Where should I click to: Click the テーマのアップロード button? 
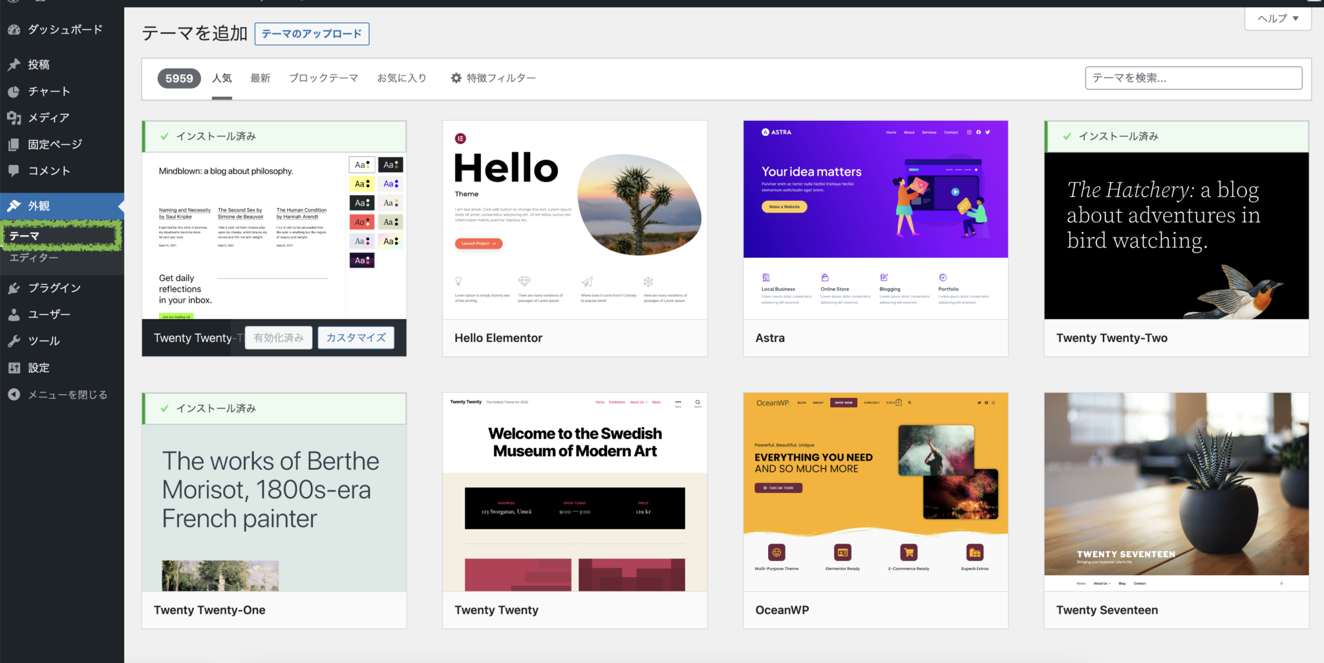coord(312,34)
